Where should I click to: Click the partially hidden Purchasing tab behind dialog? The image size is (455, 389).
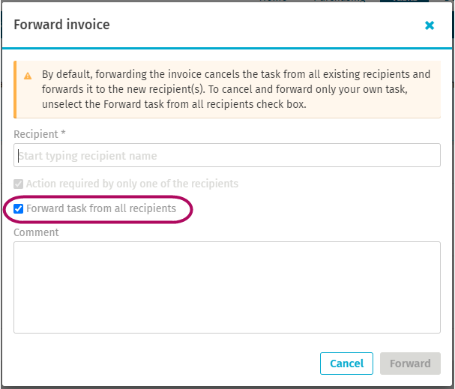pos(340,1)
